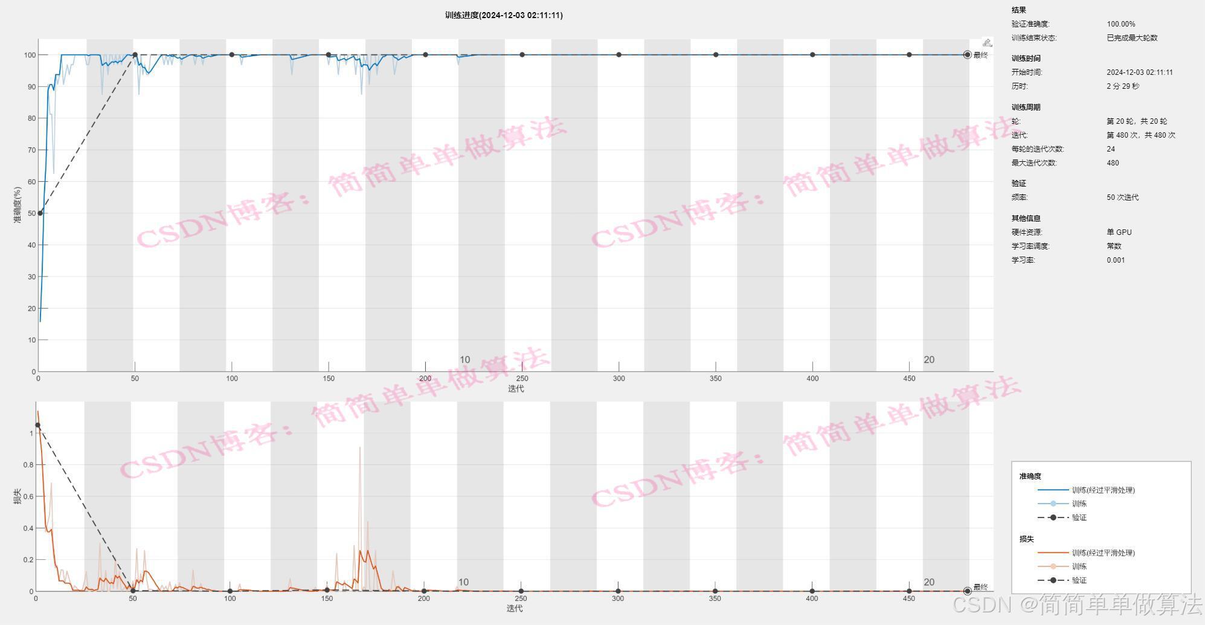Click the 学习率: label
This screenshot has width=1205, height=625.
coord(1023,260)
